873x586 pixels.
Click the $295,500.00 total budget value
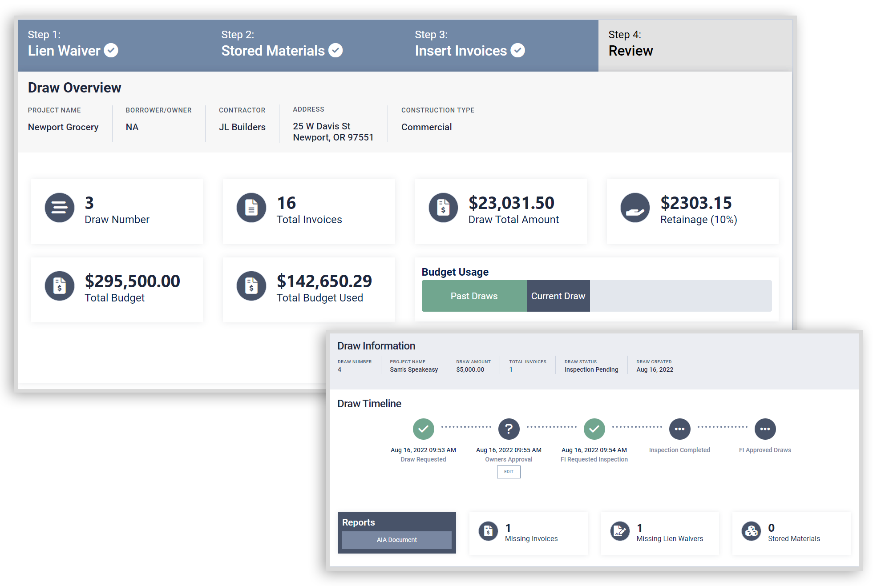tap(133, 281)
